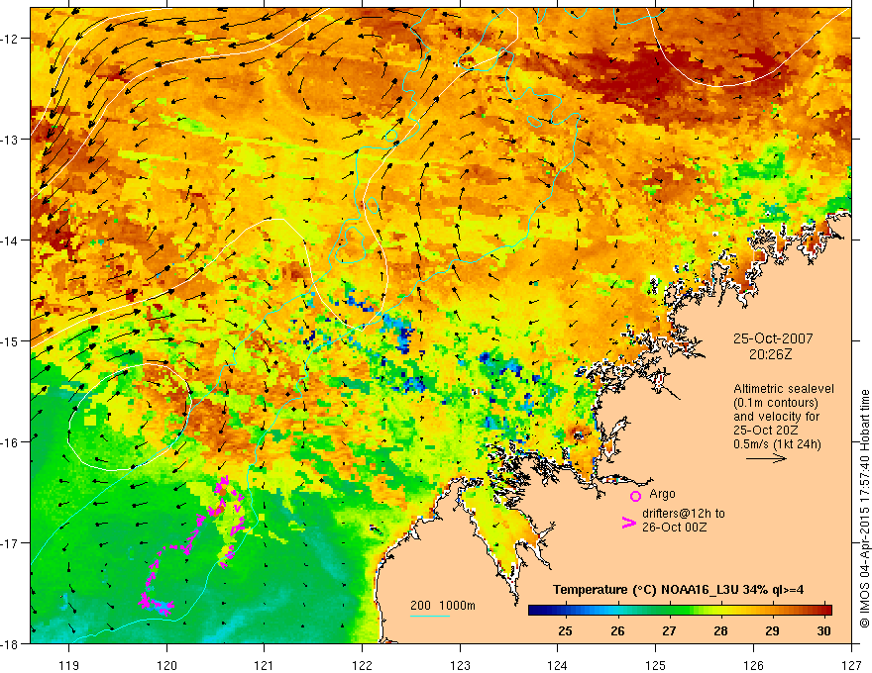Click longitude axis label 123
872x673 pixels.
click(x=460, y=665)
